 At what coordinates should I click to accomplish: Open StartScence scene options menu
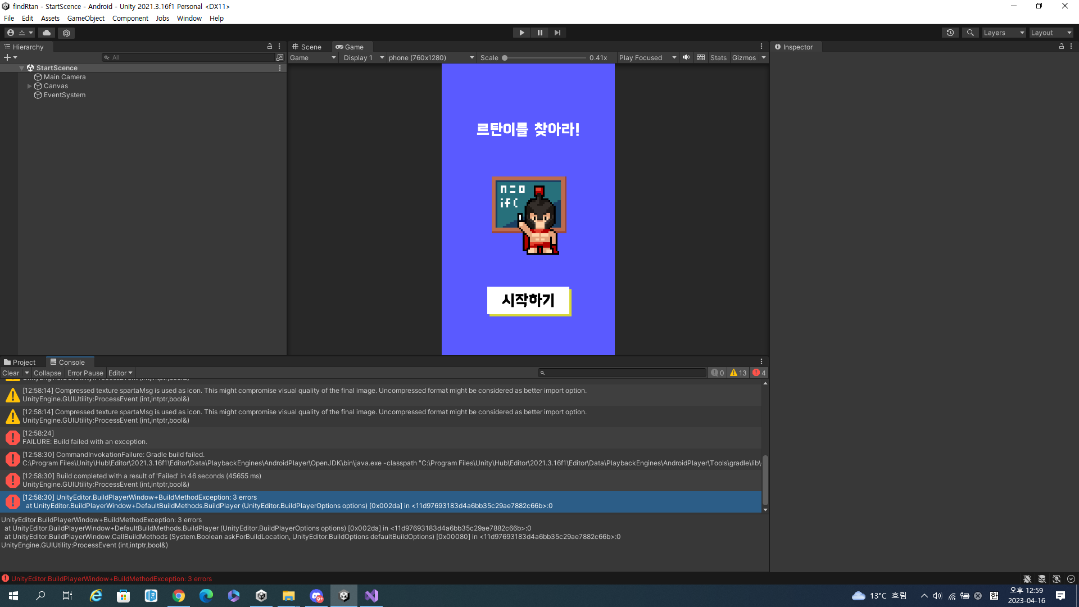tap(280, 68)
